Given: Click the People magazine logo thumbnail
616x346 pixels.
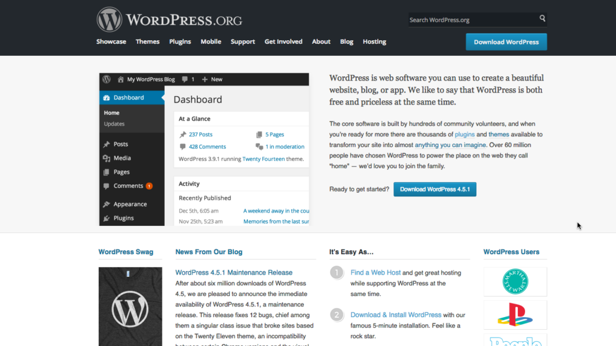Looking at the screenshot, I should click(515, 340).
